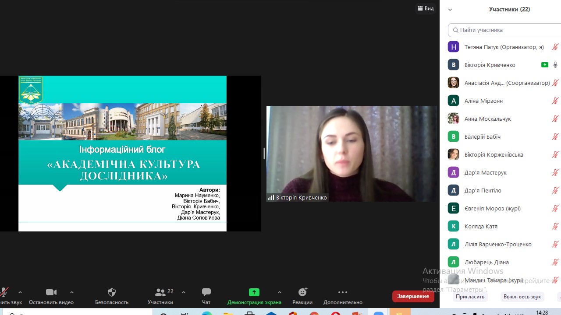Open the More options three-dots icon

coord(343,292)
